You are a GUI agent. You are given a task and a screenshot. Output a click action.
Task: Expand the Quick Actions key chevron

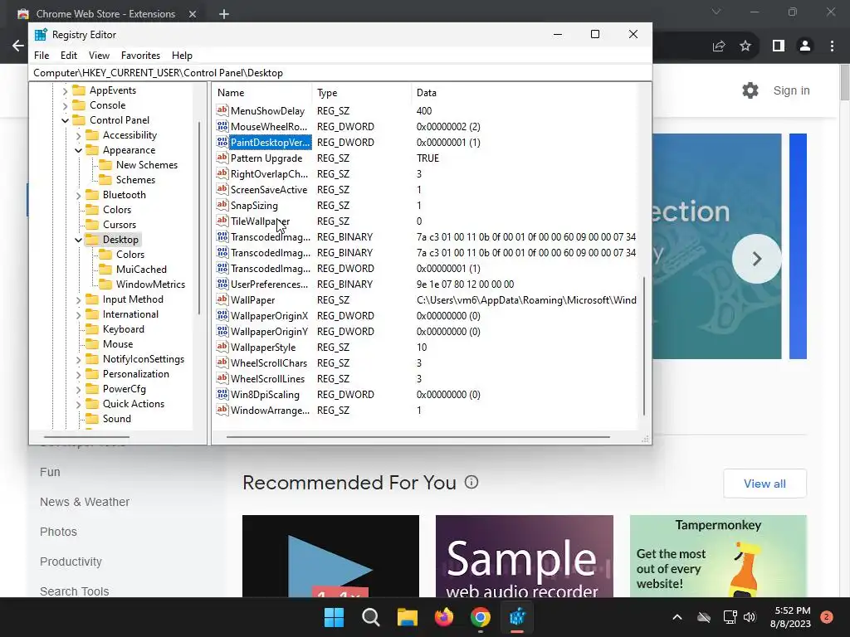click(79, 404)
